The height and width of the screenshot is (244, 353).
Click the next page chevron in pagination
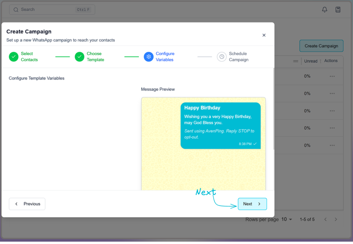point(336,219)
